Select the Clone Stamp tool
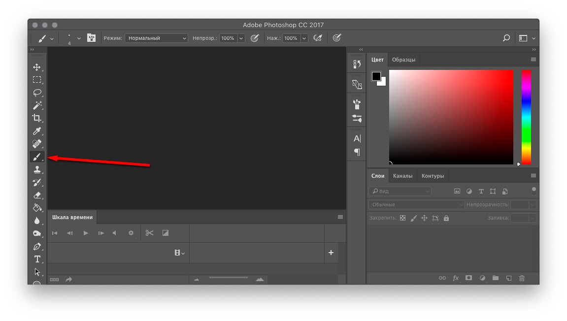 pos(37,169)
